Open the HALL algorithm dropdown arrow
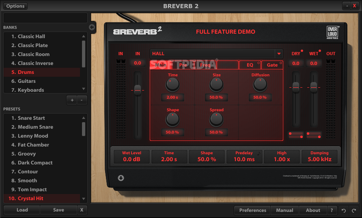Image resolution: width=362 pixels, height=218 pixels. click(x=279, y=54)
